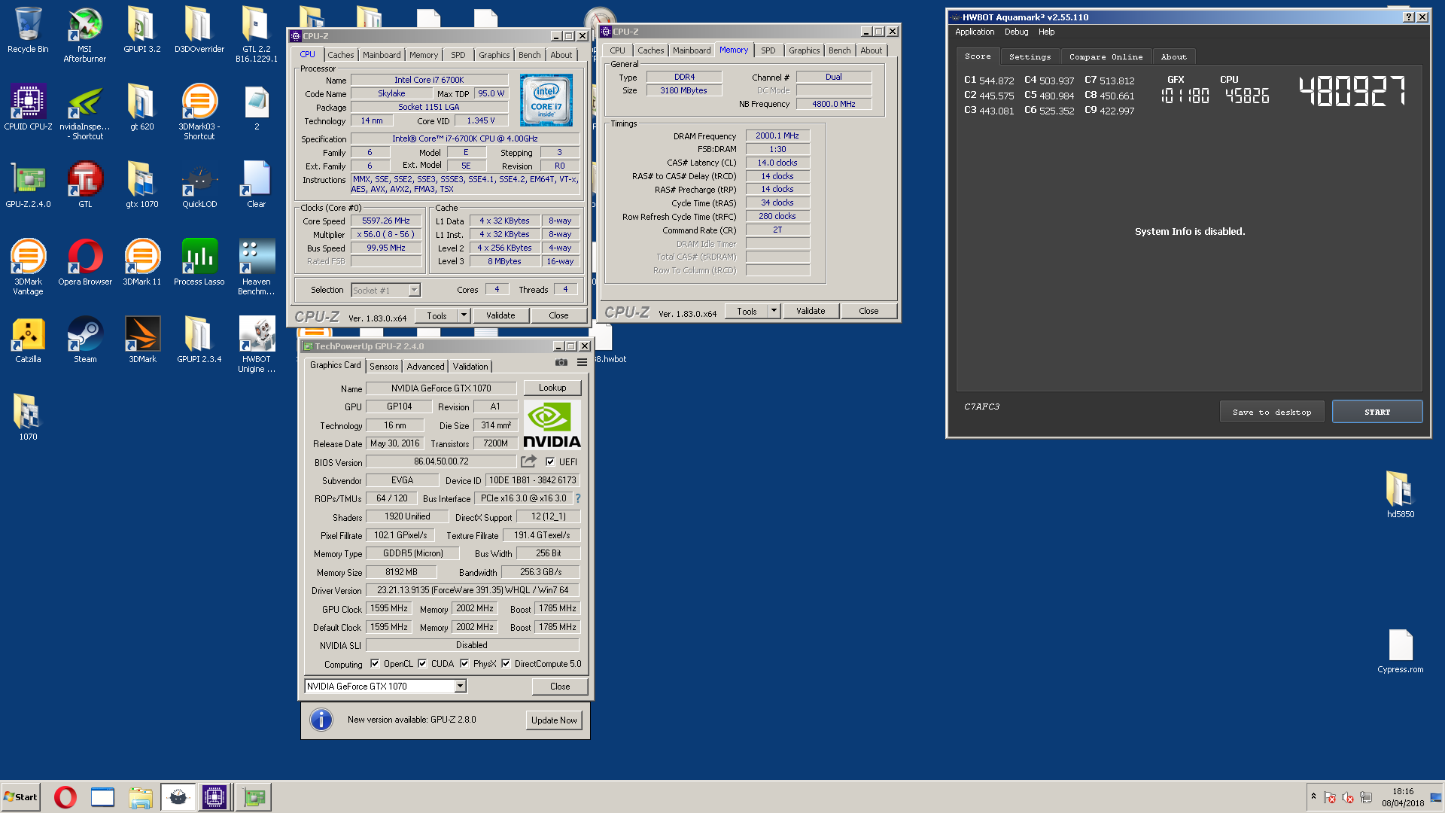Click Lookup button in GPU-Z
This screenshot has width=1445, height=813.
[x=552, y=388]
